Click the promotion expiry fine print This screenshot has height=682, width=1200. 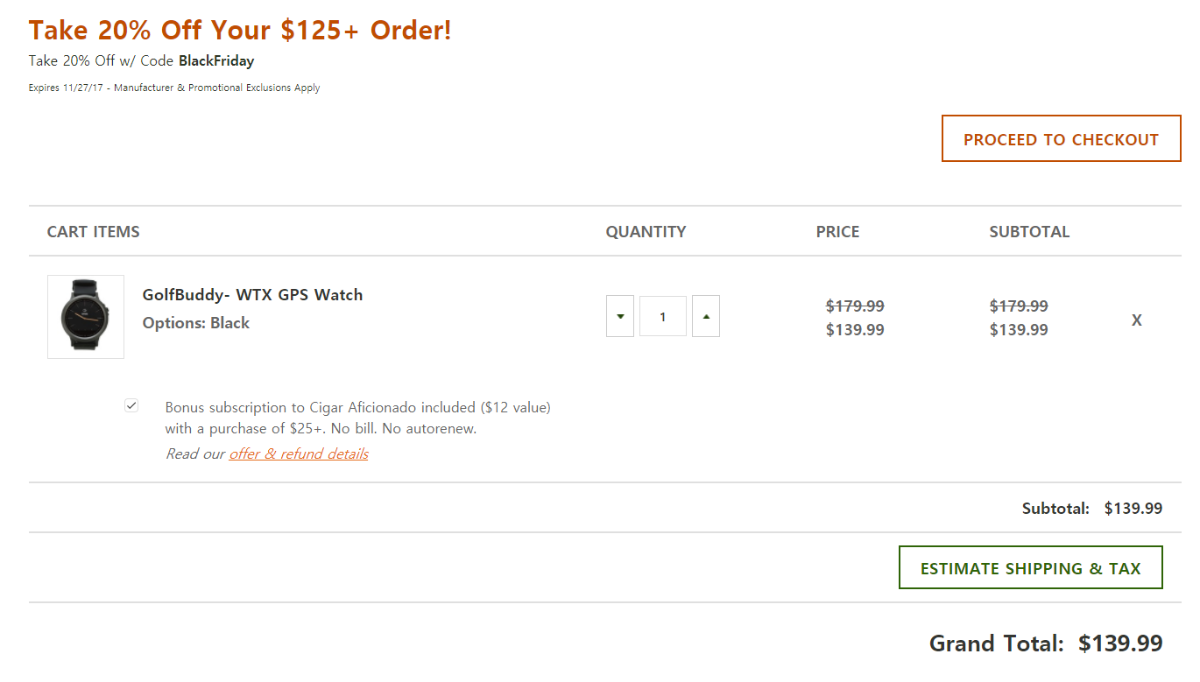[x=174, y=88]
